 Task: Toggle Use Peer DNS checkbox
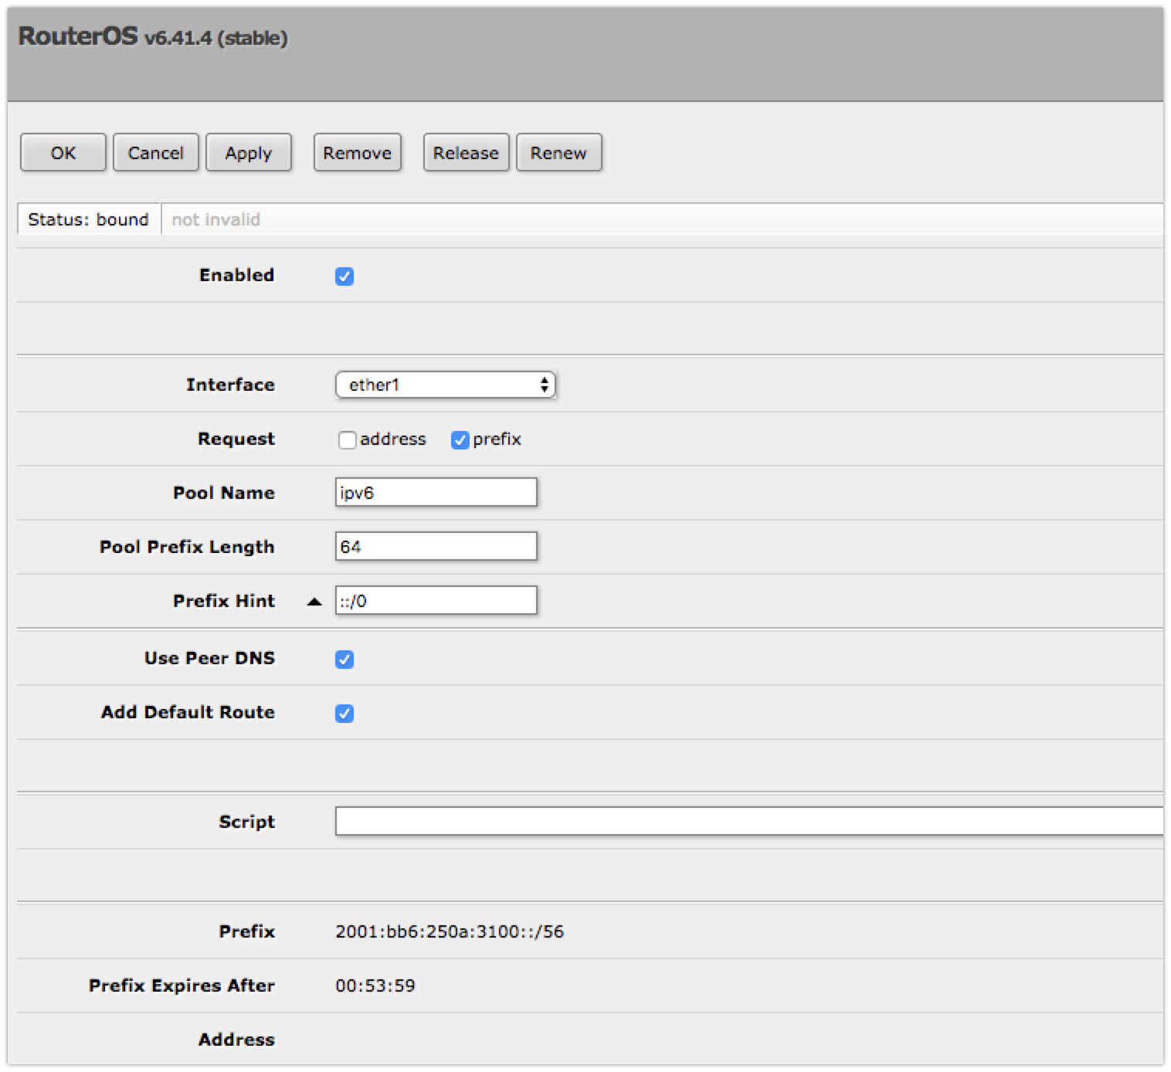pyautogui.click(x=345, y=659)
